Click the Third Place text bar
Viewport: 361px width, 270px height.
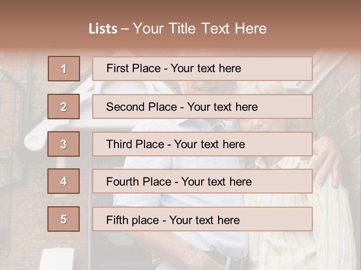(202, 144)
